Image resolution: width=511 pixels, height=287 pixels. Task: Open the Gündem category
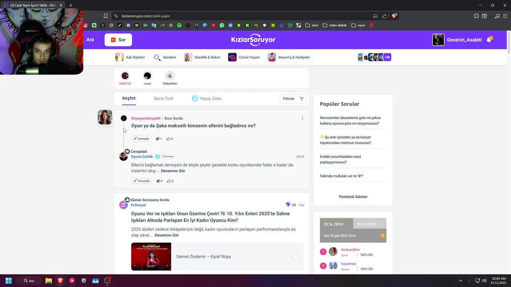click(165, 57)
